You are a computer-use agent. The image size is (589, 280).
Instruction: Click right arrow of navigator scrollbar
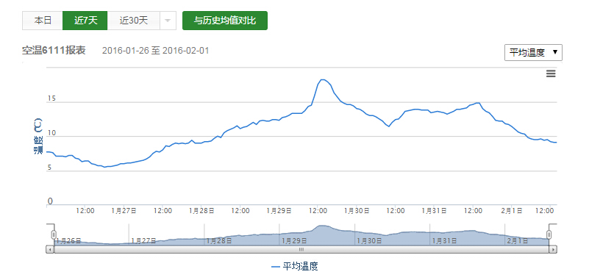pyautogui.click(x=553, y=249)
